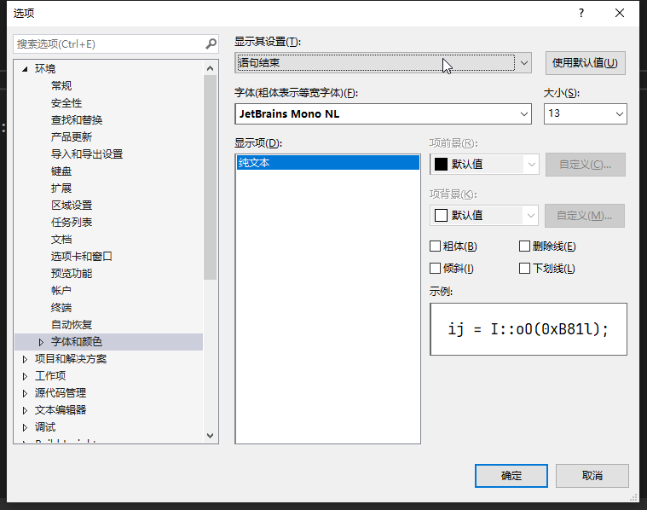The height and width of the screenshot is (510, 647).
Task: Click the 使用默认值 button
Action: (x=585, y=62)
